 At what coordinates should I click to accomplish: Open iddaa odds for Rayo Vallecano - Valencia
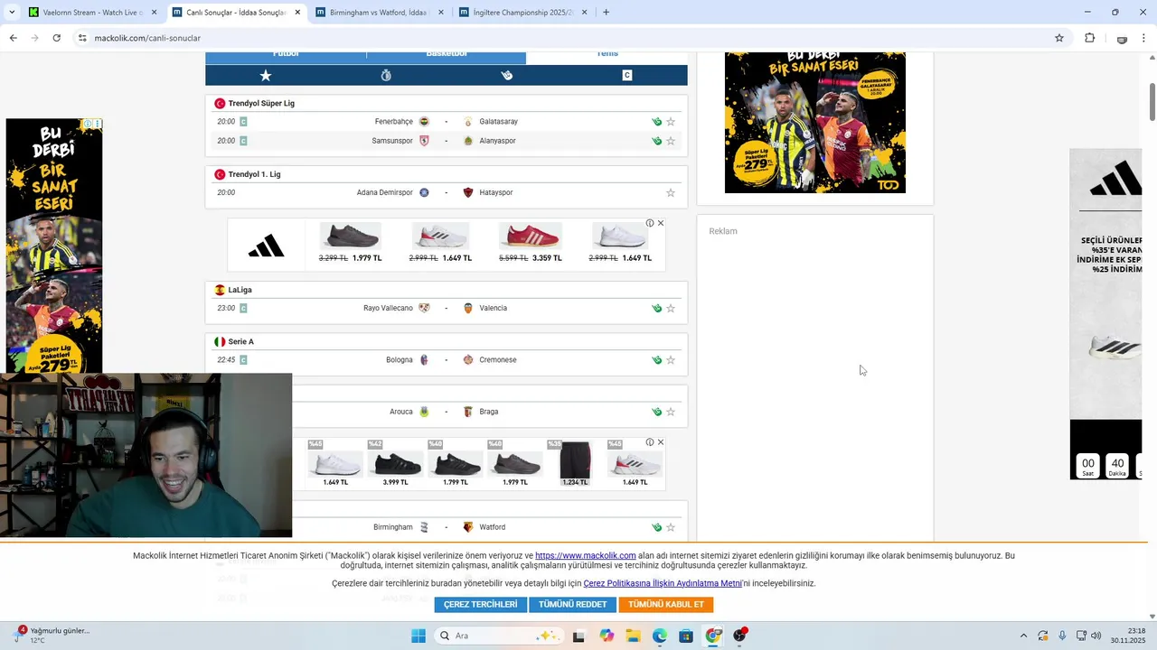657,308
